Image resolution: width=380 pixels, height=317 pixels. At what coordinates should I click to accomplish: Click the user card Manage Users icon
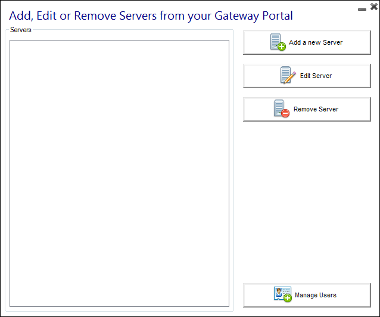pos(282,294)
